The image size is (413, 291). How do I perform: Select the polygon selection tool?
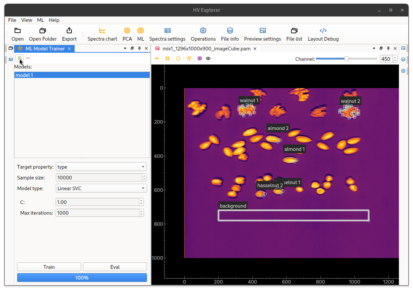[189, 58]
